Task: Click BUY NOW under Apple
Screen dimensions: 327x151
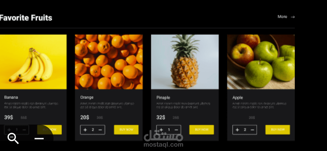Action: click(278, 130)
